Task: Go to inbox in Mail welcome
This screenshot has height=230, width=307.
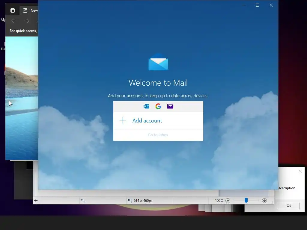Action: coord(158,135)
